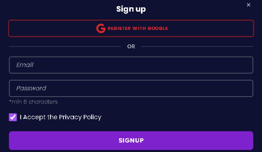Viewport: 262px width, 152px height.
Task: Click the "REGISTER WITH GOOGLE" text
Action: 137,28
